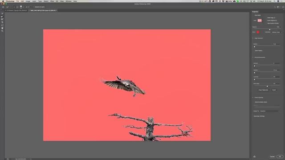
Task: Enable the Show Original checkbox
Action: pos(272,20)
